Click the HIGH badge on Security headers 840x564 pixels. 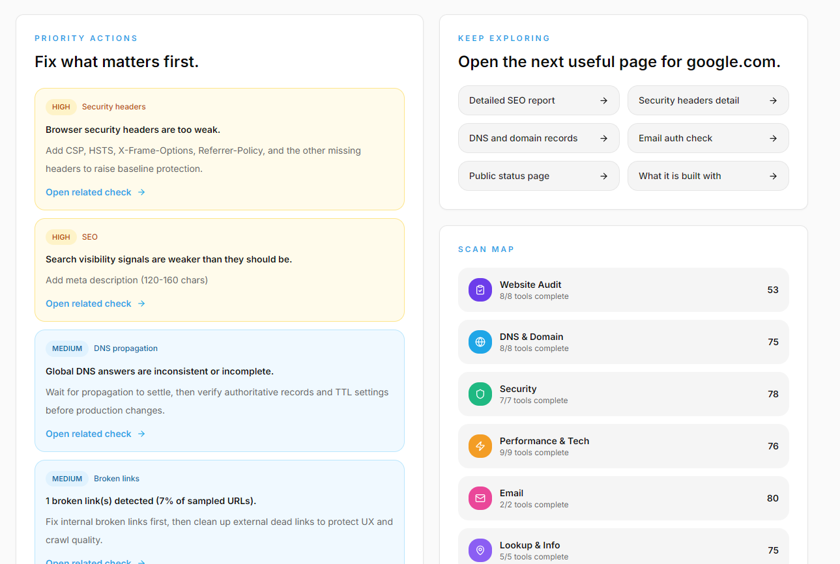tap(61, 107)
